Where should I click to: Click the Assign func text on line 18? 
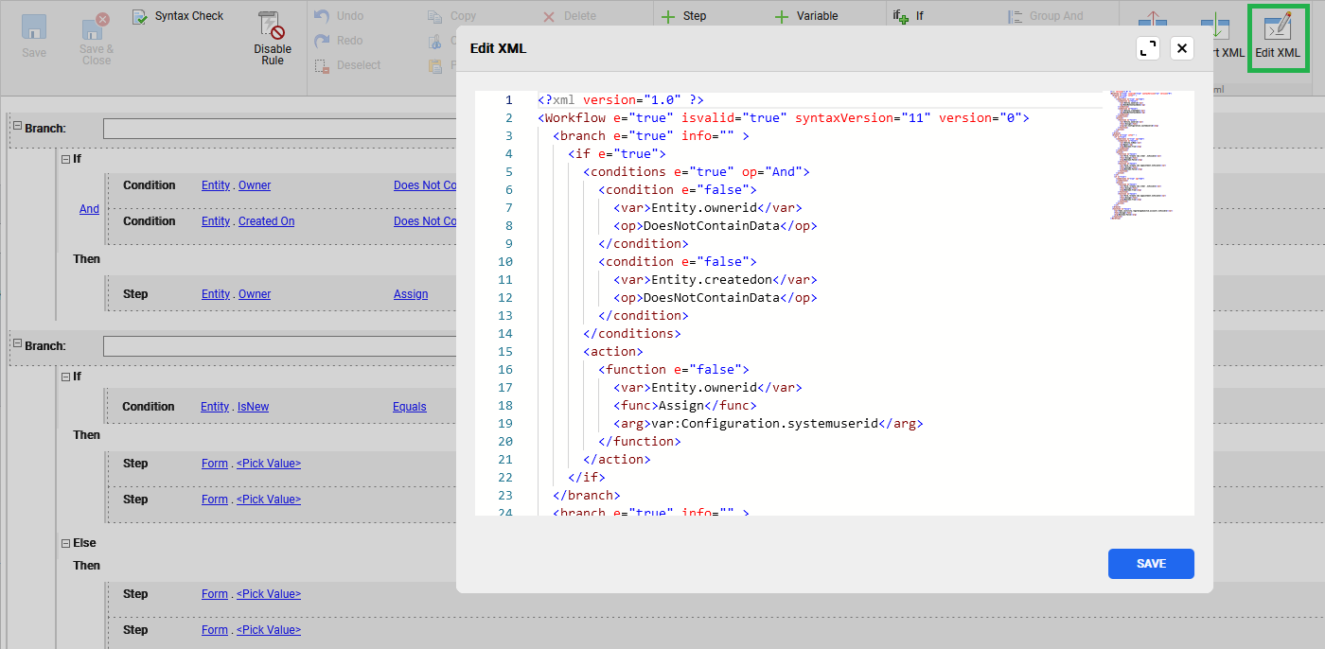tap(681, 406)
